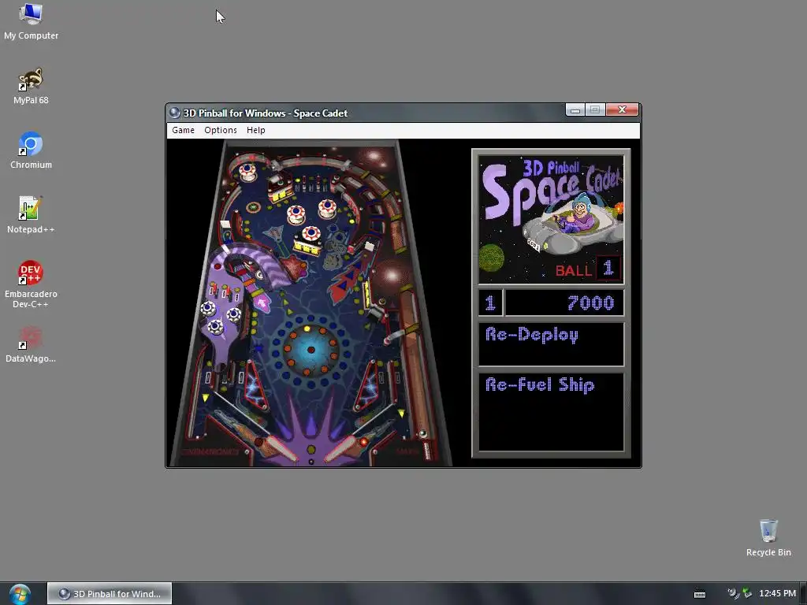Click the Re-Deploy message text

click(532, 335)
